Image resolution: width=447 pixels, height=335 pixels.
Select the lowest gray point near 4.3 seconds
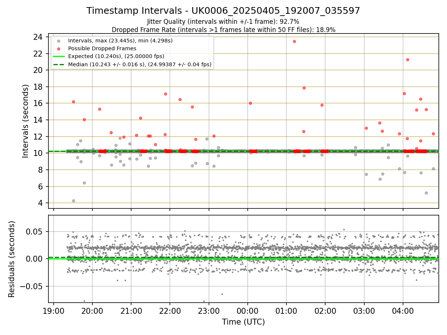(x=73, y=201)
